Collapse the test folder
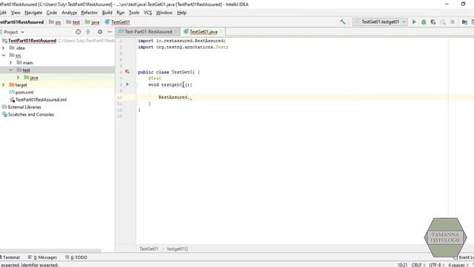 [x=11, y=70]
